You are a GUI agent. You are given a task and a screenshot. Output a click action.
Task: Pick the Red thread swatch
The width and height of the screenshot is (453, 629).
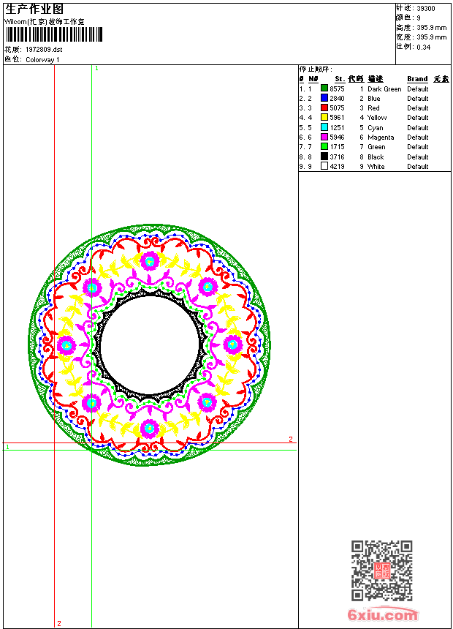324,108
